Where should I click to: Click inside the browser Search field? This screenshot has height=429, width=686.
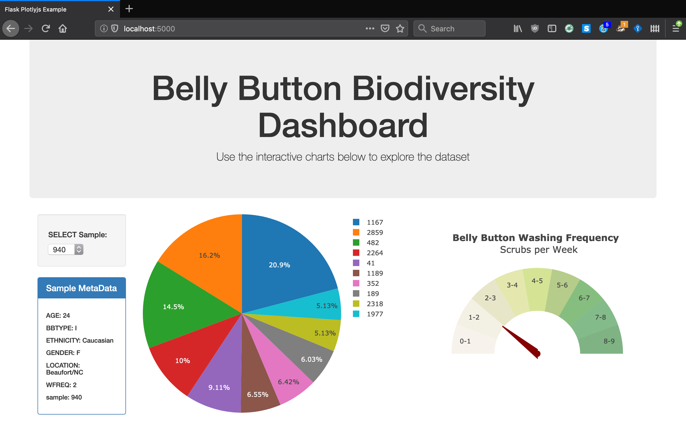[454, 28]
